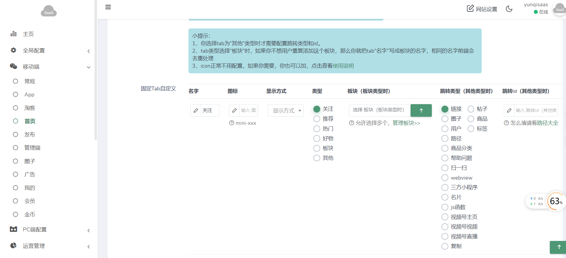Image resolution: width=566 pixels, height=258 pixels.
Task: Click the yunqisaas username
Action: pyautogui.click(x=536, y=5)
